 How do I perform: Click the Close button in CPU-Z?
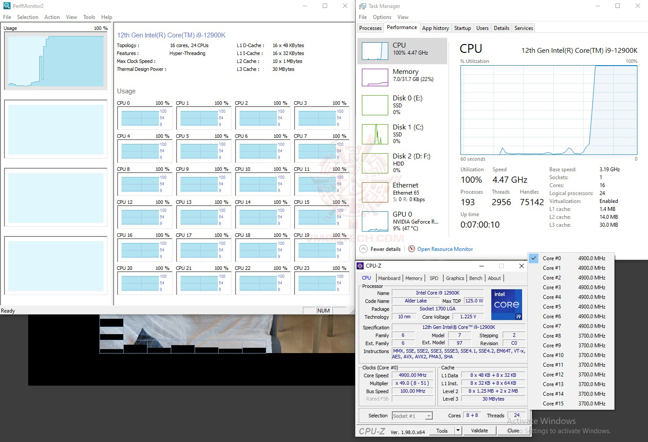click(x=513, y=431)
